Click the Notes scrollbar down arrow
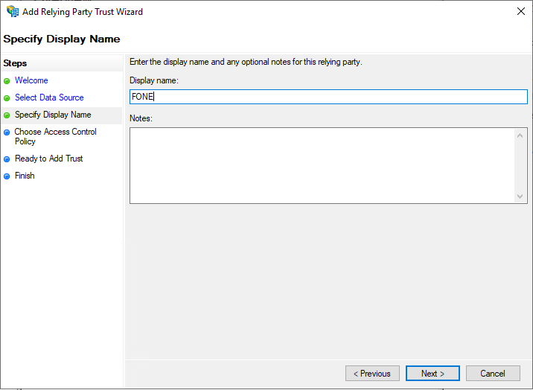The width and height of the screenshot is (533, 390). (x=520, y=196)
